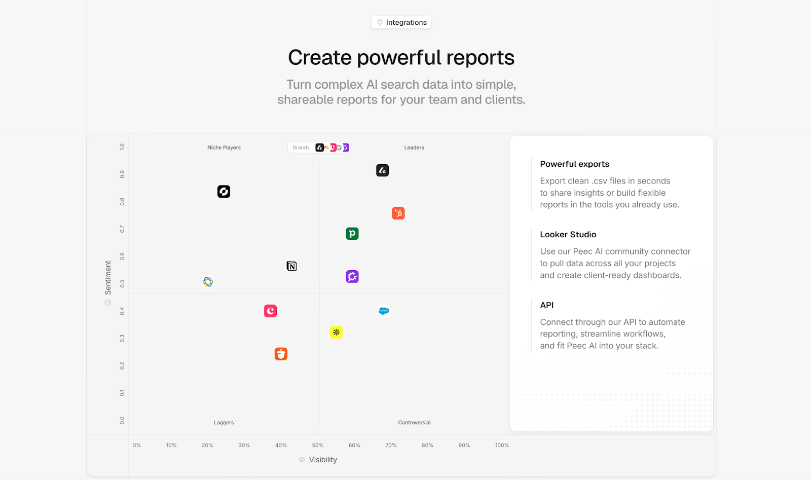Switch to the Looker Studio section
The image size is (811, 480).
[x=568, y=235]
